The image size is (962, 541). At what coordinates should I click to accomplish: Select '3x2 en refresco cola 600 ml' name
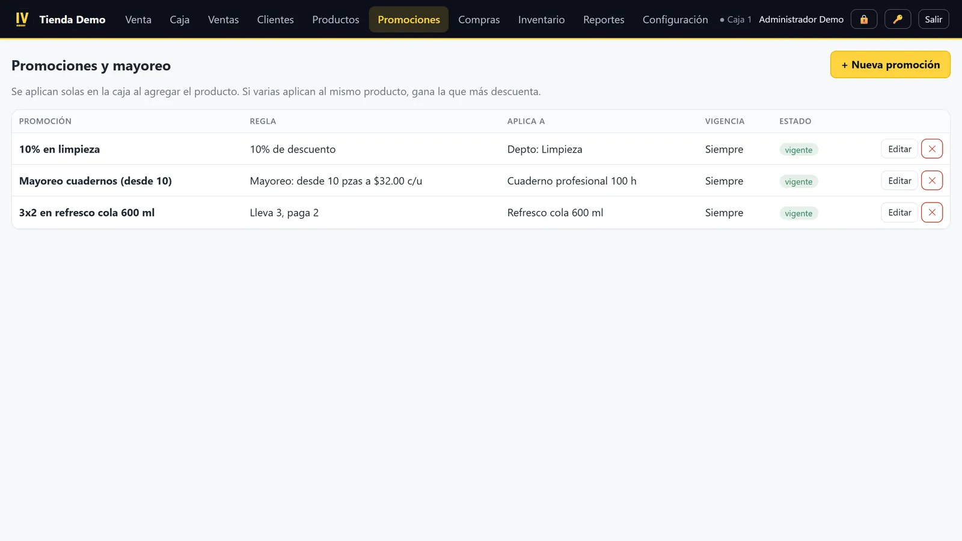pyautogui.click(x=87, y=213)
